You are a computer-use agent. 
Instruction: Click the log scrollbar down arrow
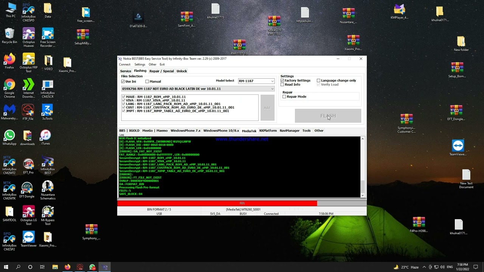[362, 195]
